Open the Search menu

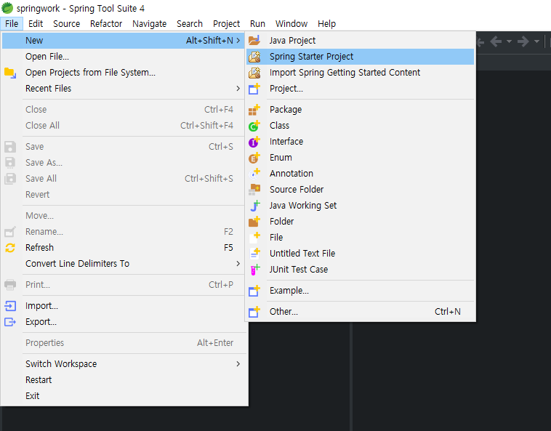[x=190, y=23]
